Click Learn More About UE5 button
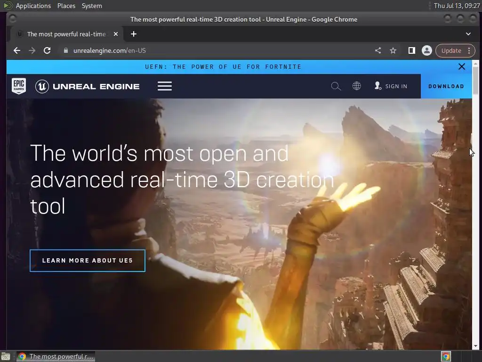The width and height of the screenshot is (482, 362). [88, 260]
